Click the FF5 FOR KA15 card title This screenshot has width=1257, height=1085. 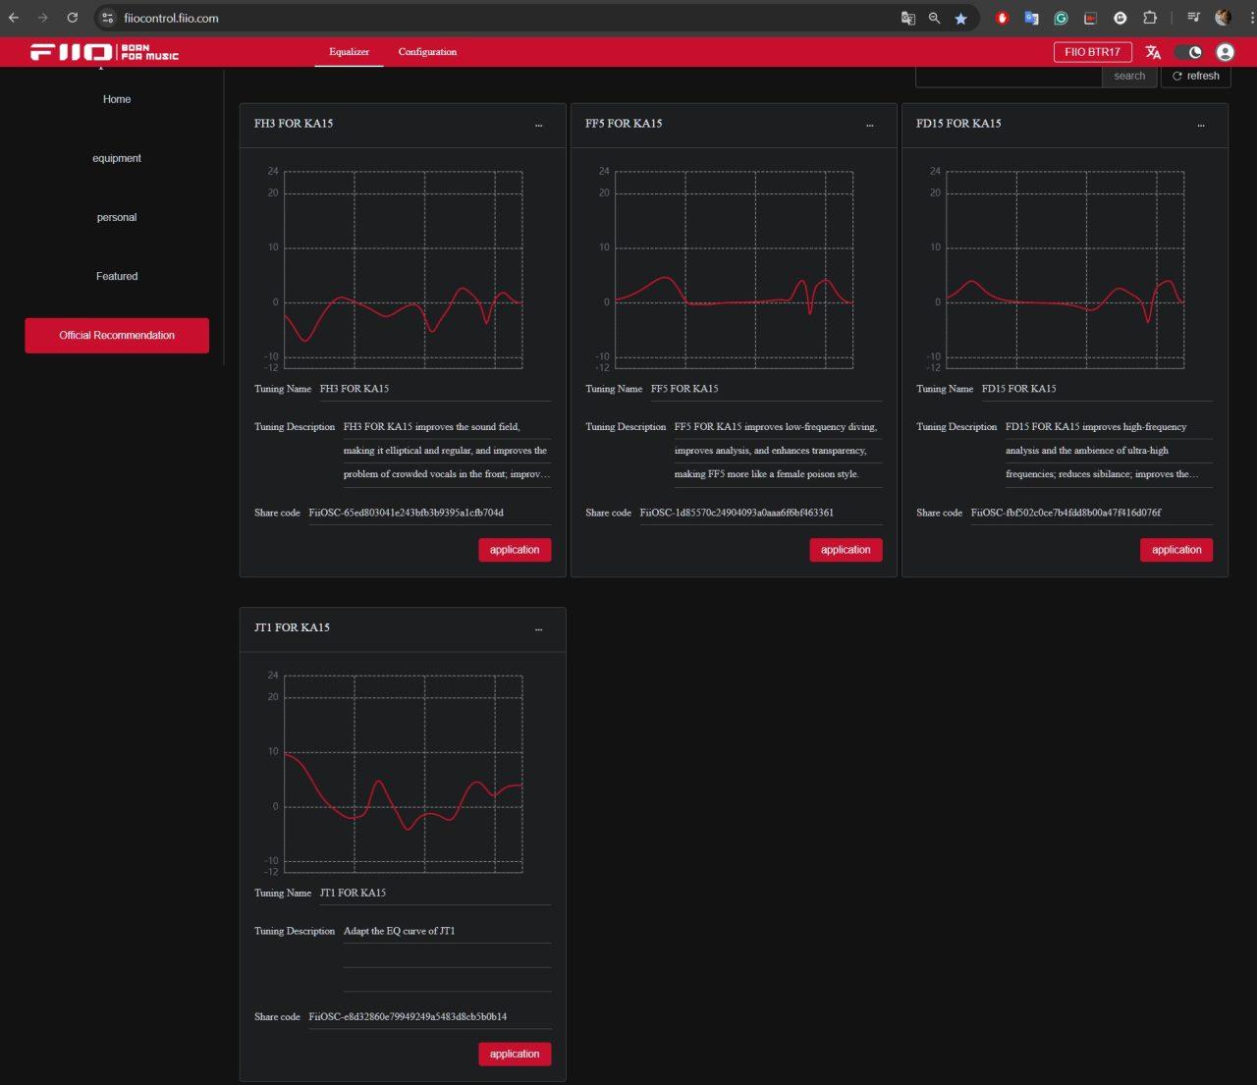click(624, 124)
